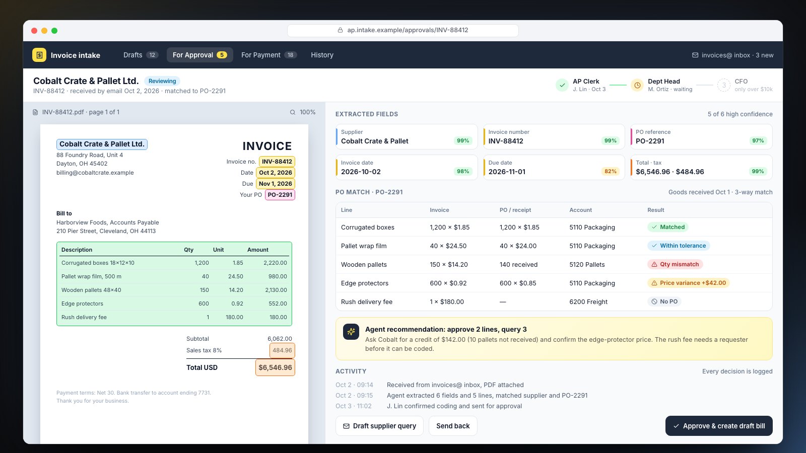This screenshot has height=453, width=806.
Task: Click the 6200 Freight account cell
Action: [588, 301]
